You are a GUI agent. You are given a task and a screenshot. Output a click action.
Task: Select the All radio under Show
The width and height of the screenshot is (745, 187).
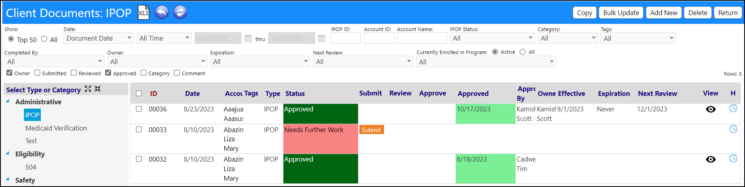tap(44, 39)
